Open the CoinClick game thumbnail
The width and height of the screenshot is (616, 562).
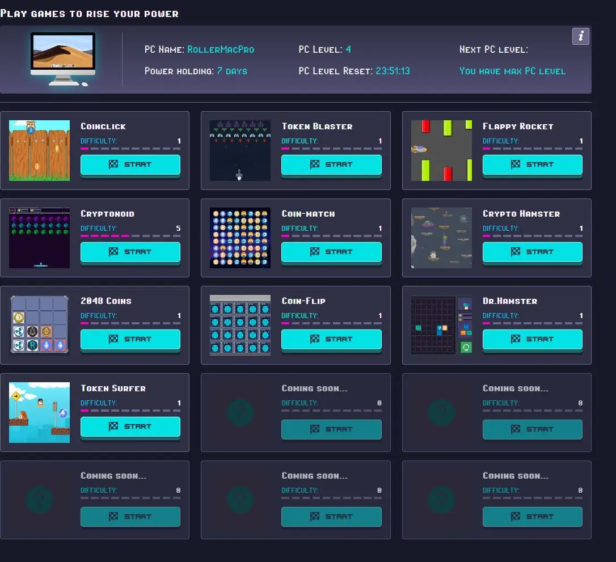tap(39, 150)
